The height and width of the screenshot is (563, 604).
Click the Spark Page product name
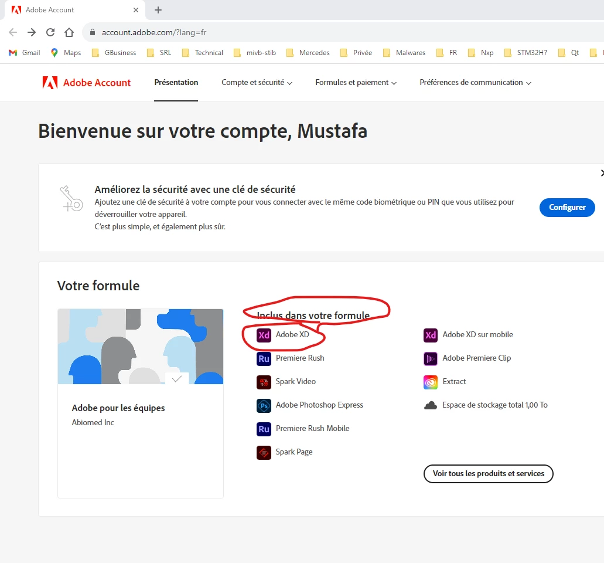(294, 452)
